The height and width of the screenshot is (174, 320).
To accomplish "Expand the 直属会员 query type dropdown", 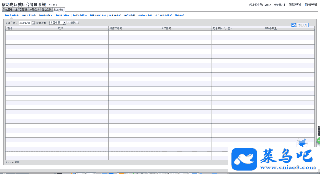I will tap(64, 23).
